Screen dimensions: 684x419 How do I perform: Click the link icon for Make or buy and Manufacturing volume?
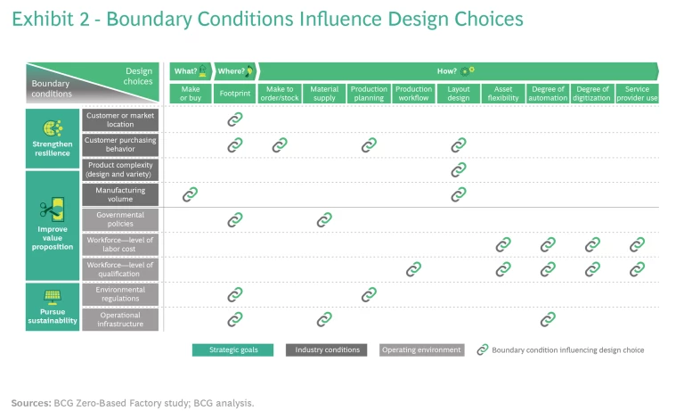(x=190, y=194)
